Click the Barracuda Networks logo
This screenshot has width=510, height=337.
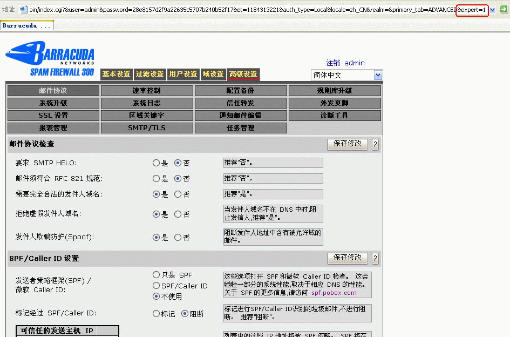(50, 60)
